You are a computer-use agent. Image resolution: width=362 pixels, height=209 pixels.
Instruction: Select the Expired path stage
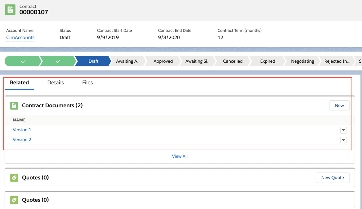(268, 61)
